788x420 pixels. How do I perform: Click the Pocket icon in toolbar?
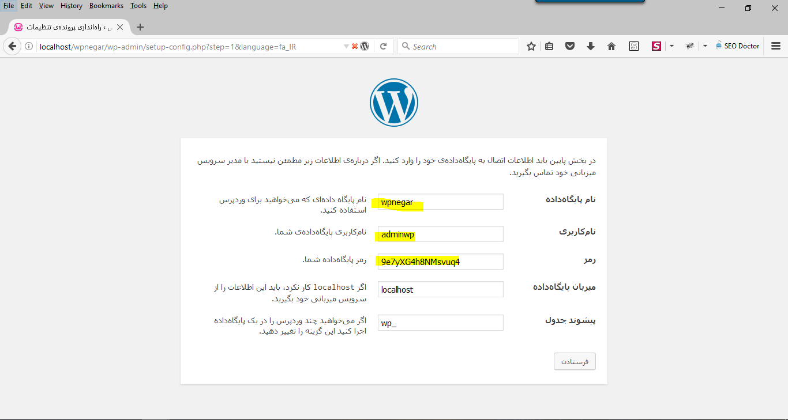click(x=570, y=47)
